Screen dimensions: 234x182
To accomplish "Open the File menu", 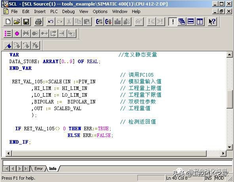I will click(x=14, y=11).
